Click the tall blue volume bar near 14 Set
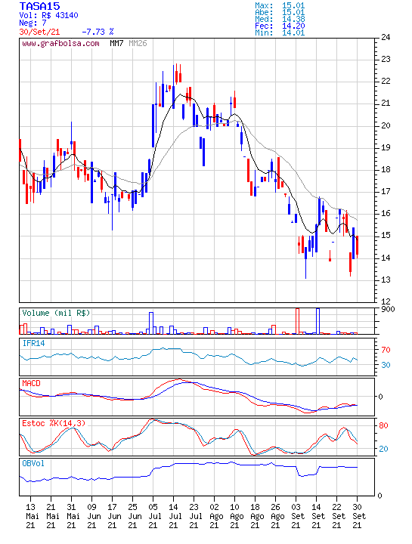 (318, 321)
